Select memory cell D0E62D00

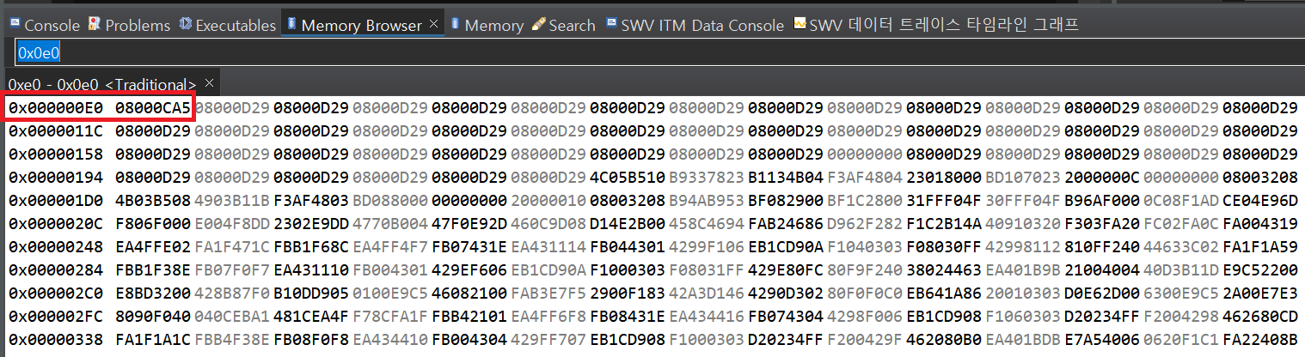1102,293
